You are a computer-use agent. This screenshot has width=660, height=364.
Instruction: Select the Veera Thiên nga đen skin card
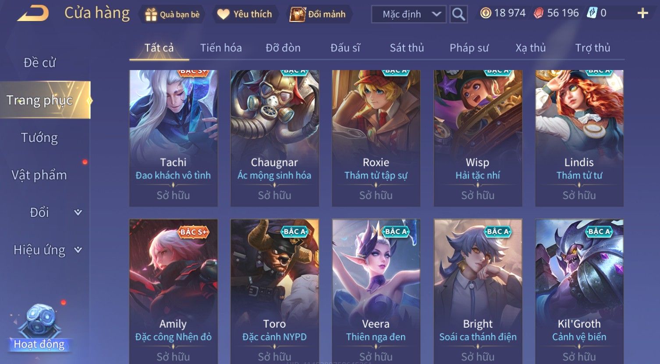(376, 291)
